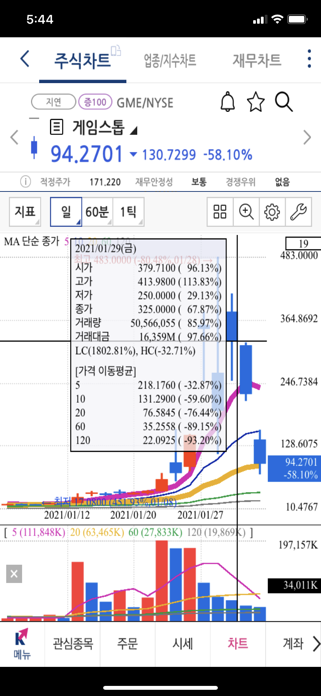This screenshot has width=321, height=696.
Task: Go to next stock with right chevron
Action: click(307, 137)
